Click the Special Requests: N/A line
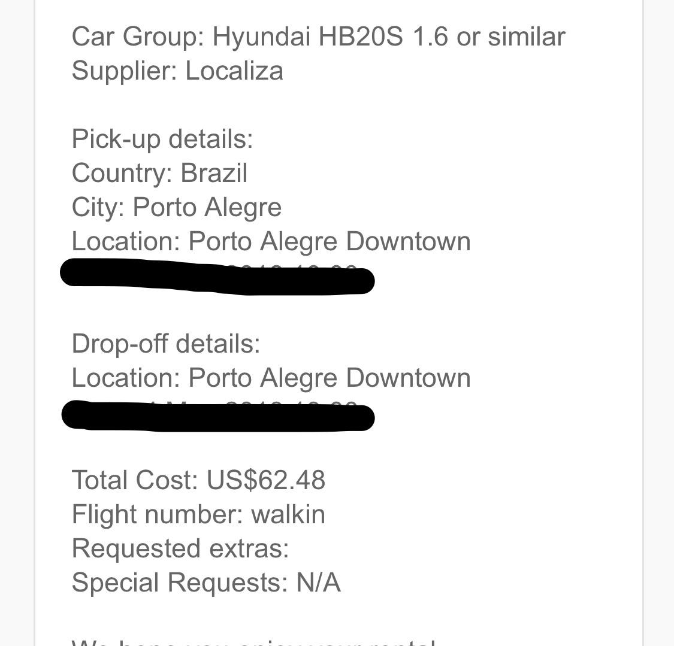 tap(206, 583)
